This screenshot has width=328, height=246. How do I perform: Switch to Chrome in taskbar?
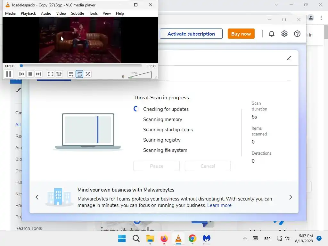point(192,238)
